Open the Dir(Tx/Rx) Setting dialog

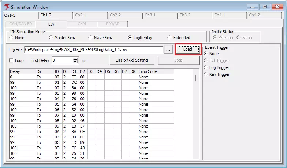132,60
